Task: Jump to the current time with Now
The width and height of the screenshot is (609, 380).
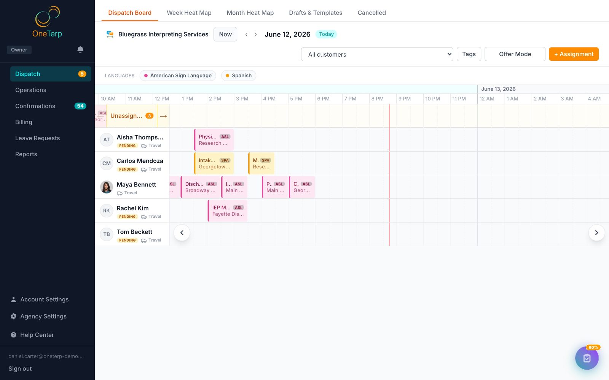Action: point(225,34)
